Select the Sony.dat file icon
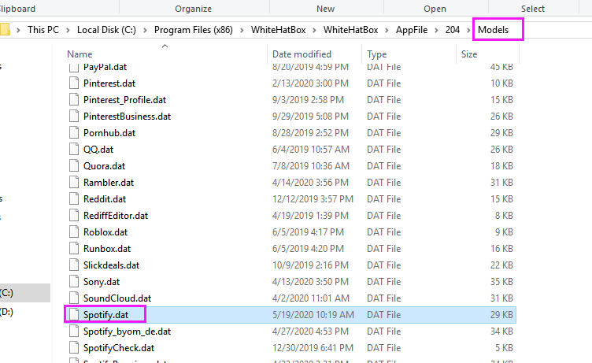592x363 pixels. point(73,282)
